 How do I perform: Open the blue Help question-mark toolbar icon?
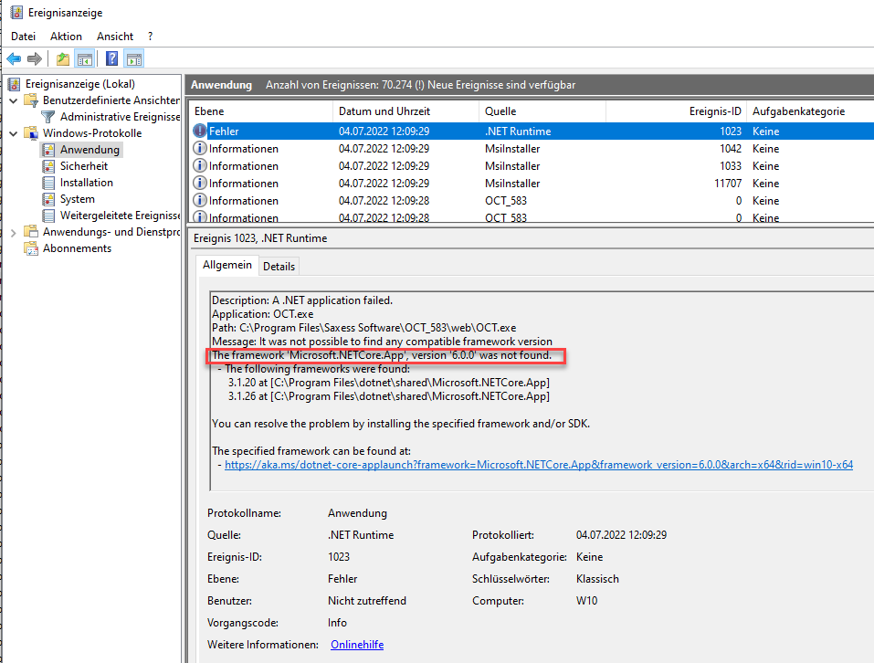point(111,59)
